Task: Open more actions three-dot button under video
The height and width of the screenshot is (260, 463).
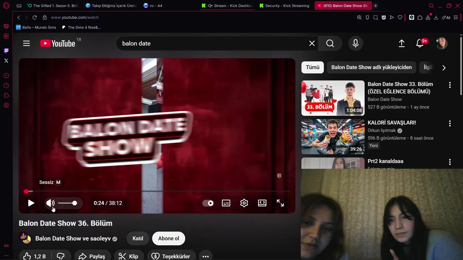Action: 205,256
